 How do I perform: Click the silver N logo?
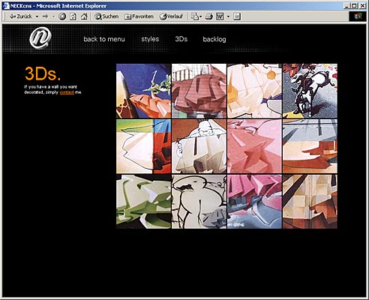[x=40, y=38]
